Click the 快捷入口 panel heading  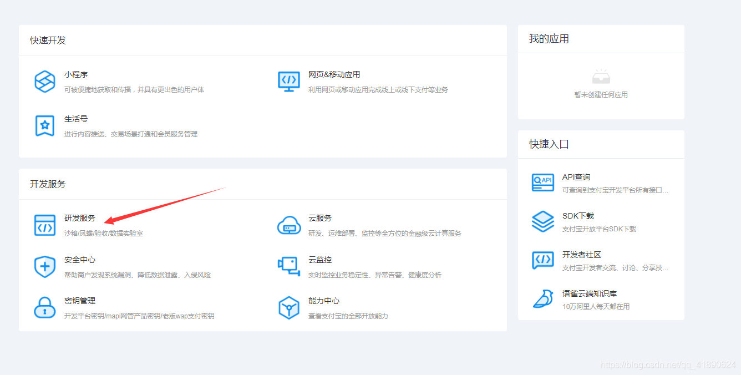click(549, 144)
